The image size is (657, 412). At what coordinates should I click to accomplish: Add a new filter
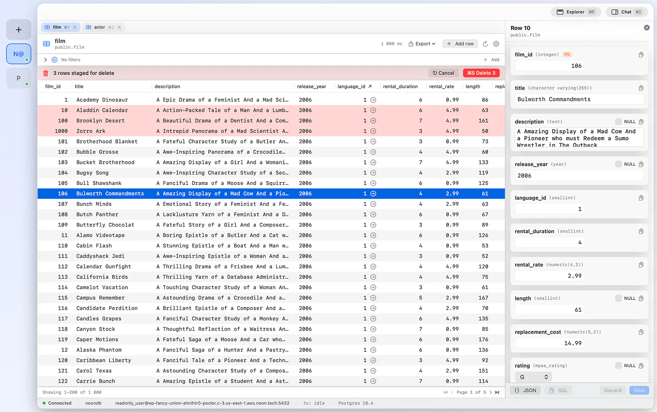tap(491, 59)
